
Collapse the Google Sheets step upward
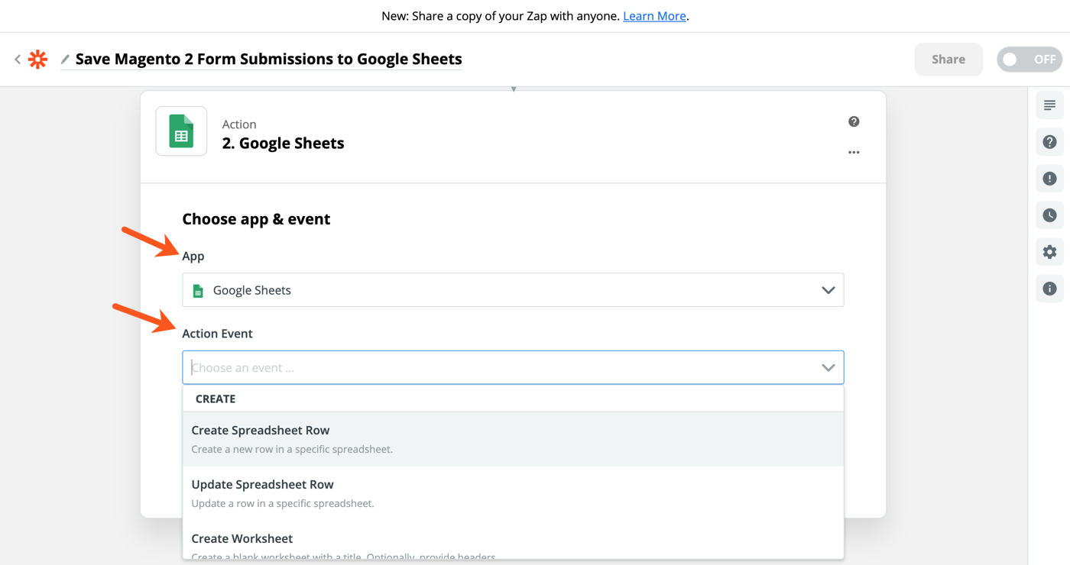pos(513,89)
